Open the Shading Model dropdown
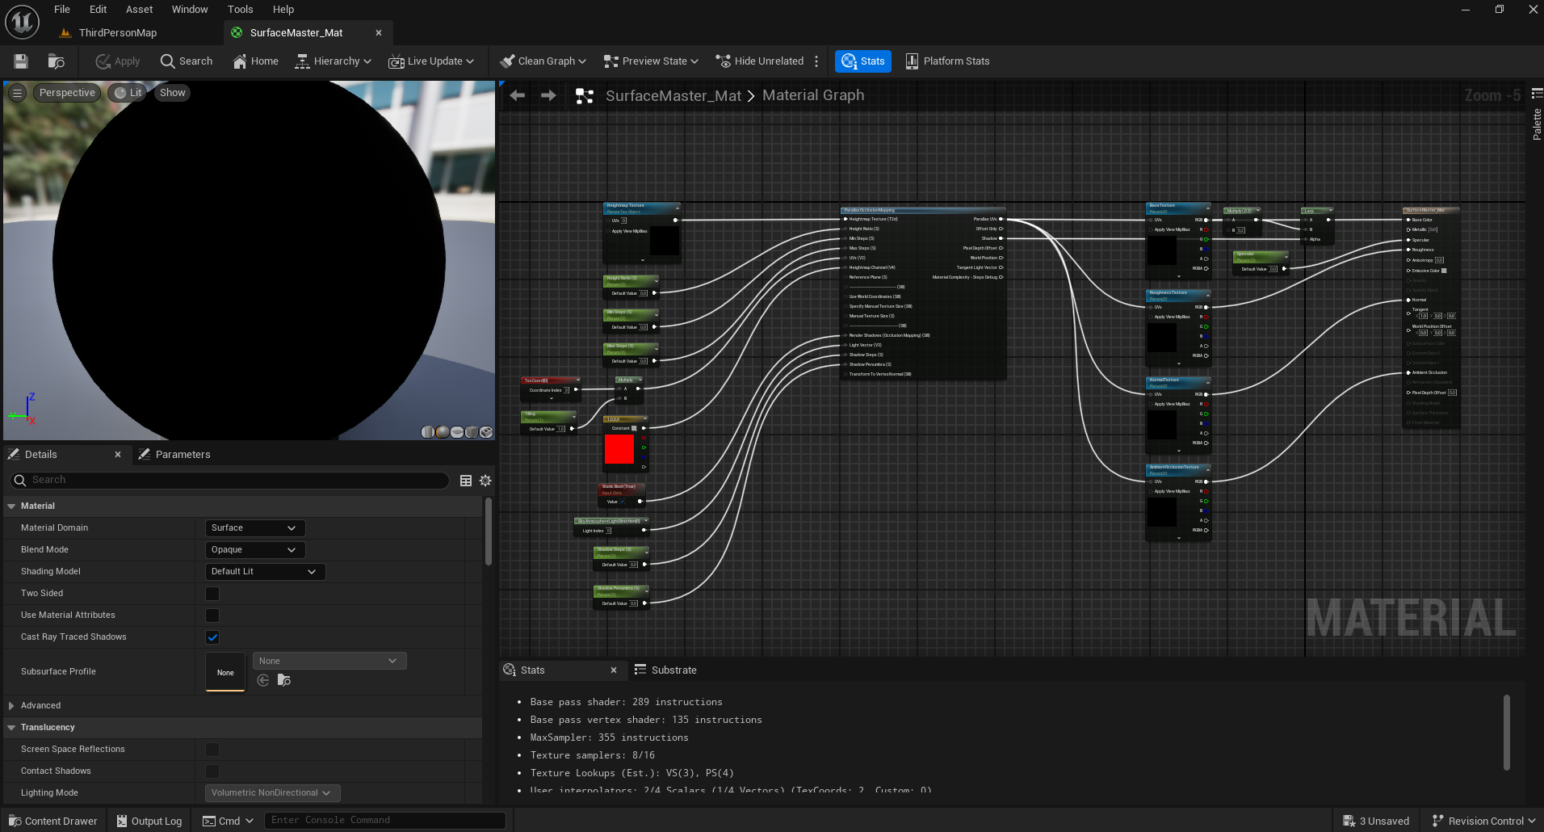Image resolution: width=1544 pixels, height=832 pixels. pos(264,572)
